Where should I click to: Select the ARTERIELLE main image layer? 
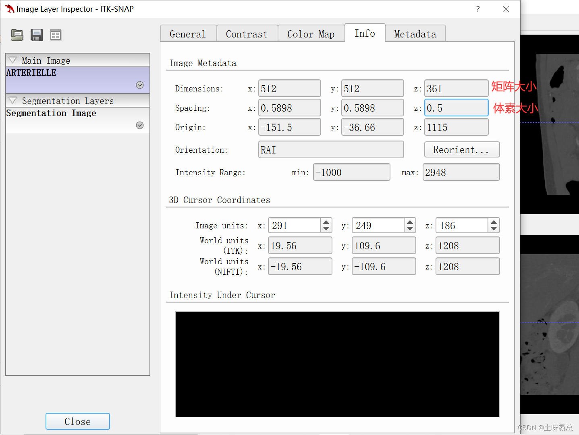click(x=78, y=80)
